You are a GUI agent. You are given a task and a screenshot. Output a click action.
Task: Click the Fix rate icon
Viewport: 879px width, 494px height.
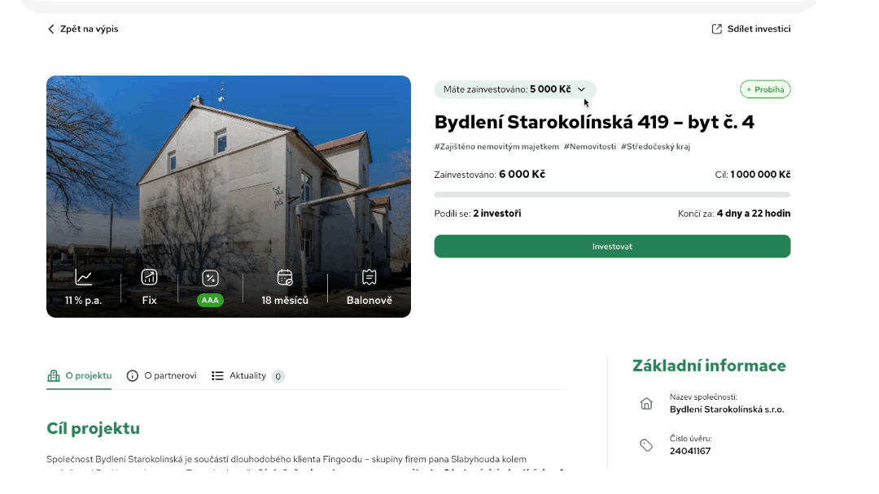(x=149, y=278)
